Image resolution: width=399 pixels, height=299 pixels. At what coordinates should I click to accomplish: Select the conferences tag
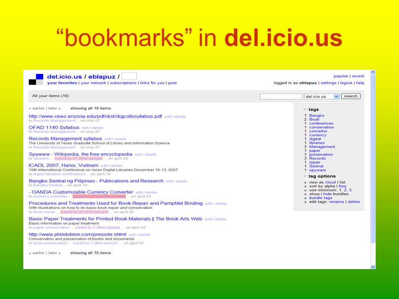point(321,123)
